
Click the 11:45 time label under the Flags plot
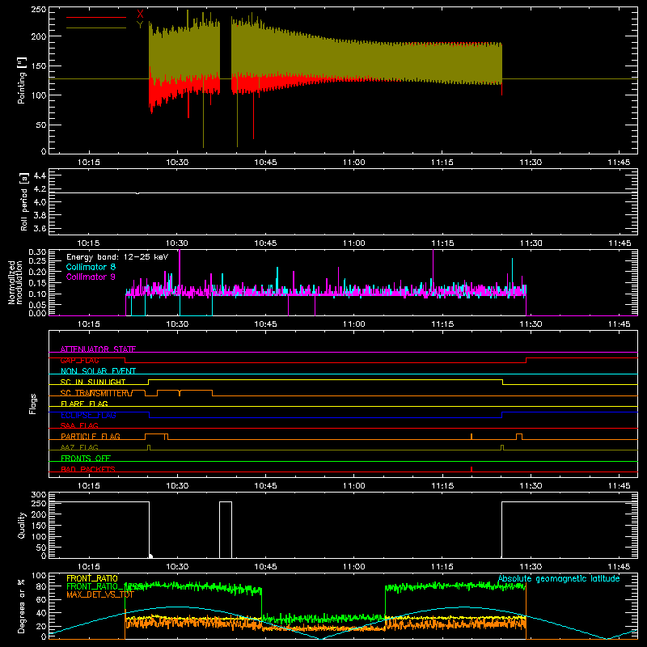click(619, 486)
